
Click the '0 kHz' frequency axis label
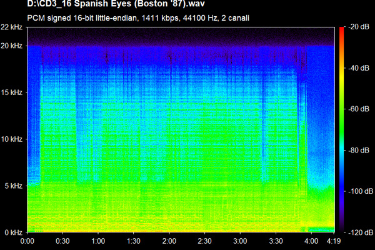pyautogui.click(x=14, y=232)
